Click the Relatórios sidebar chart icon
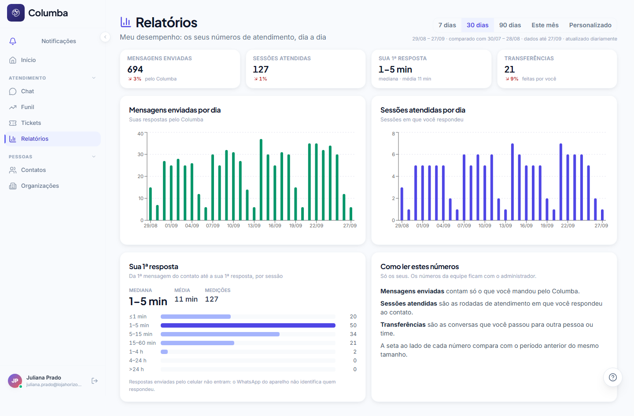Screen dimensions: 634x416 click(x=13, y=139)
